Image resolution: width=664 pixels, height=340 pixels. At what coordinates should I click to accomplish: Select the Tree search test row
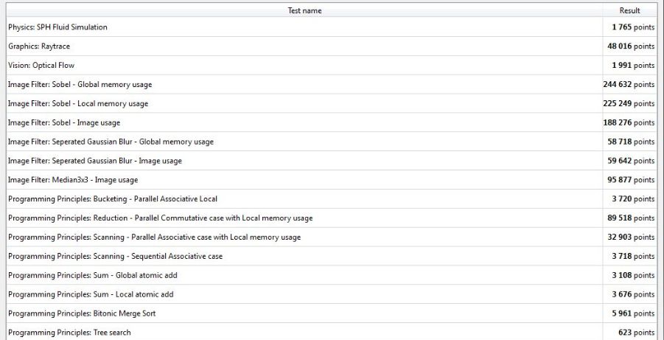[x=69, y=333]
